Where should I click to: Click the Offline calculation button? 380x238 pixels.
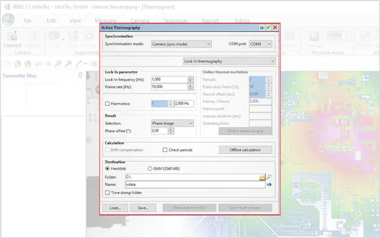(x=245, y=150)
